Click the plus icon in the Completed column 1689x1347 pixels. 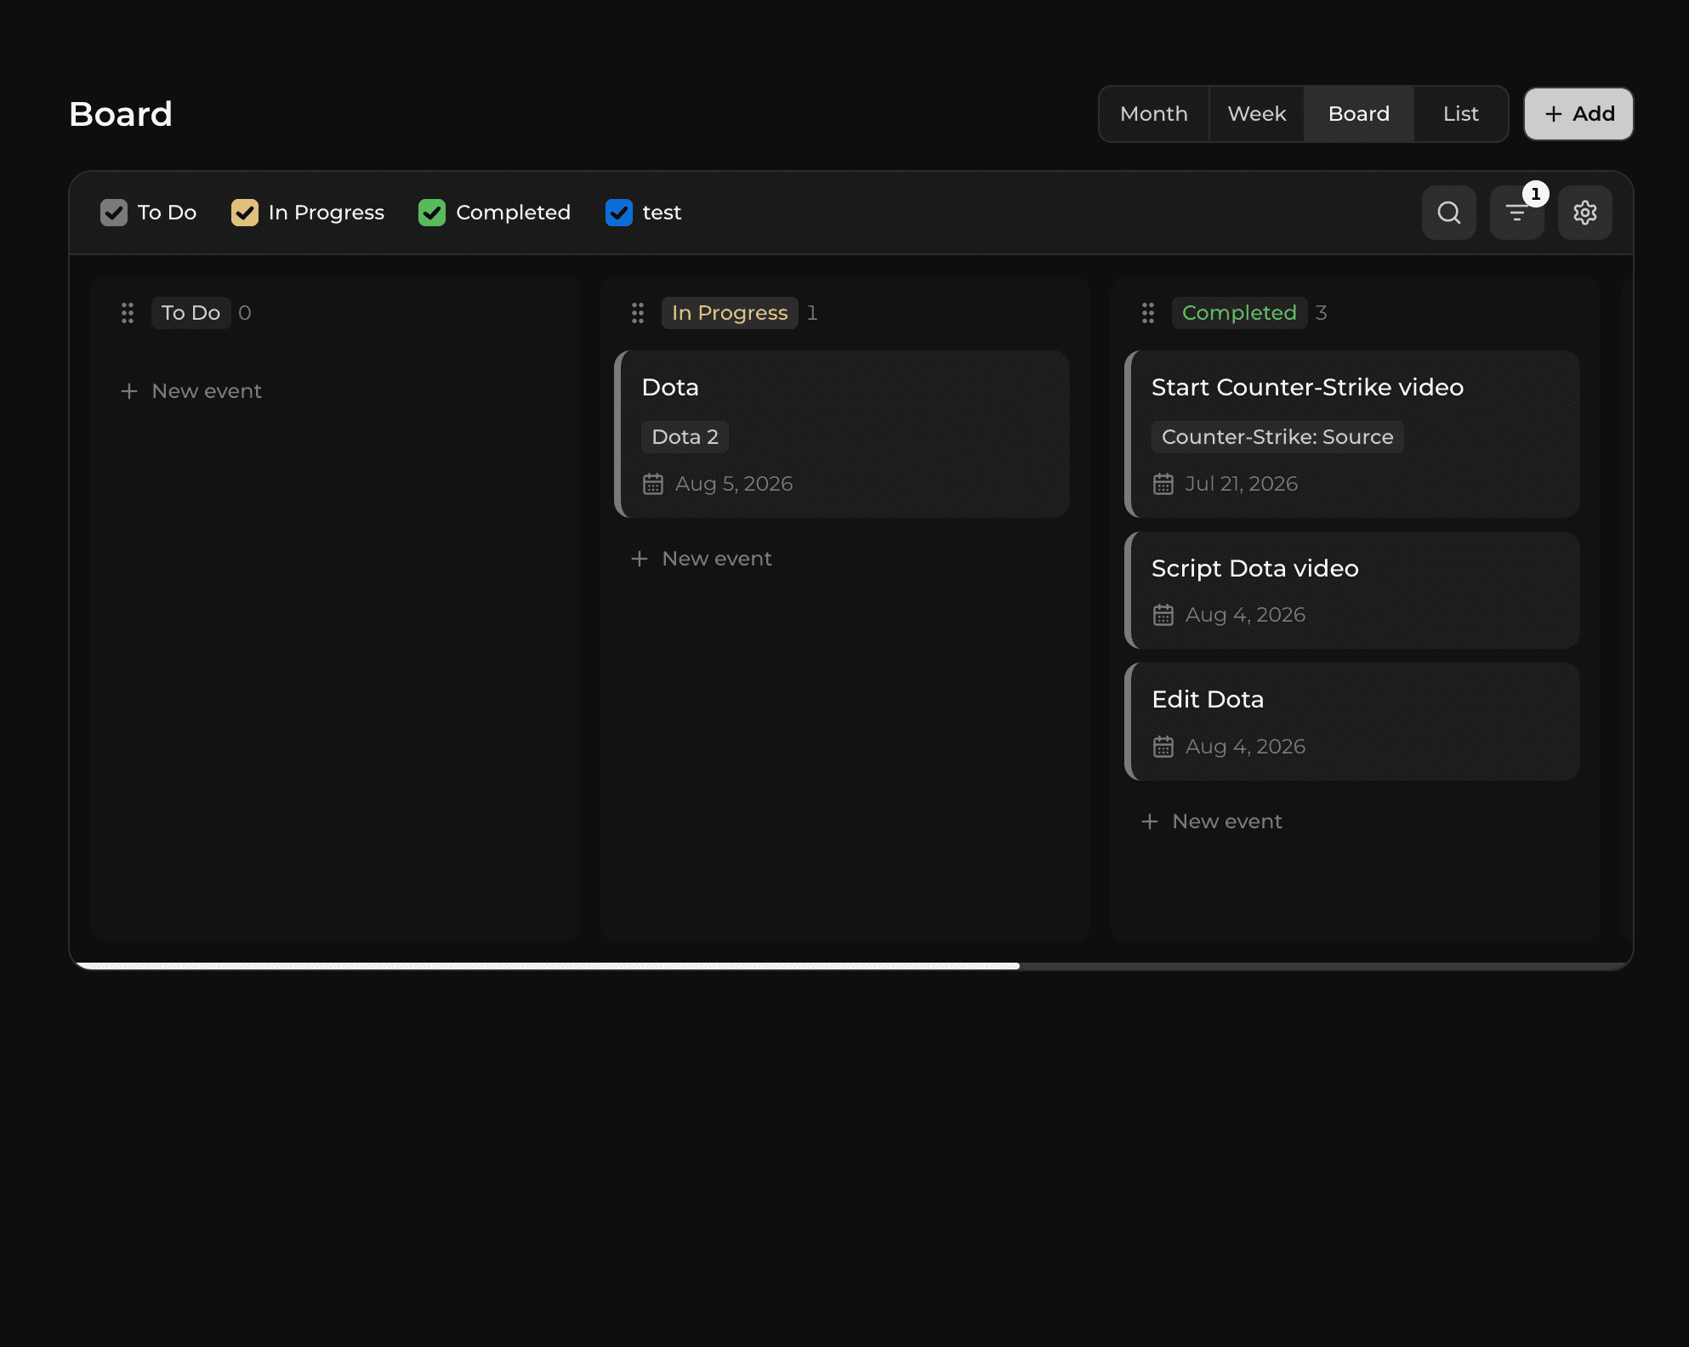coord(1150,821)
